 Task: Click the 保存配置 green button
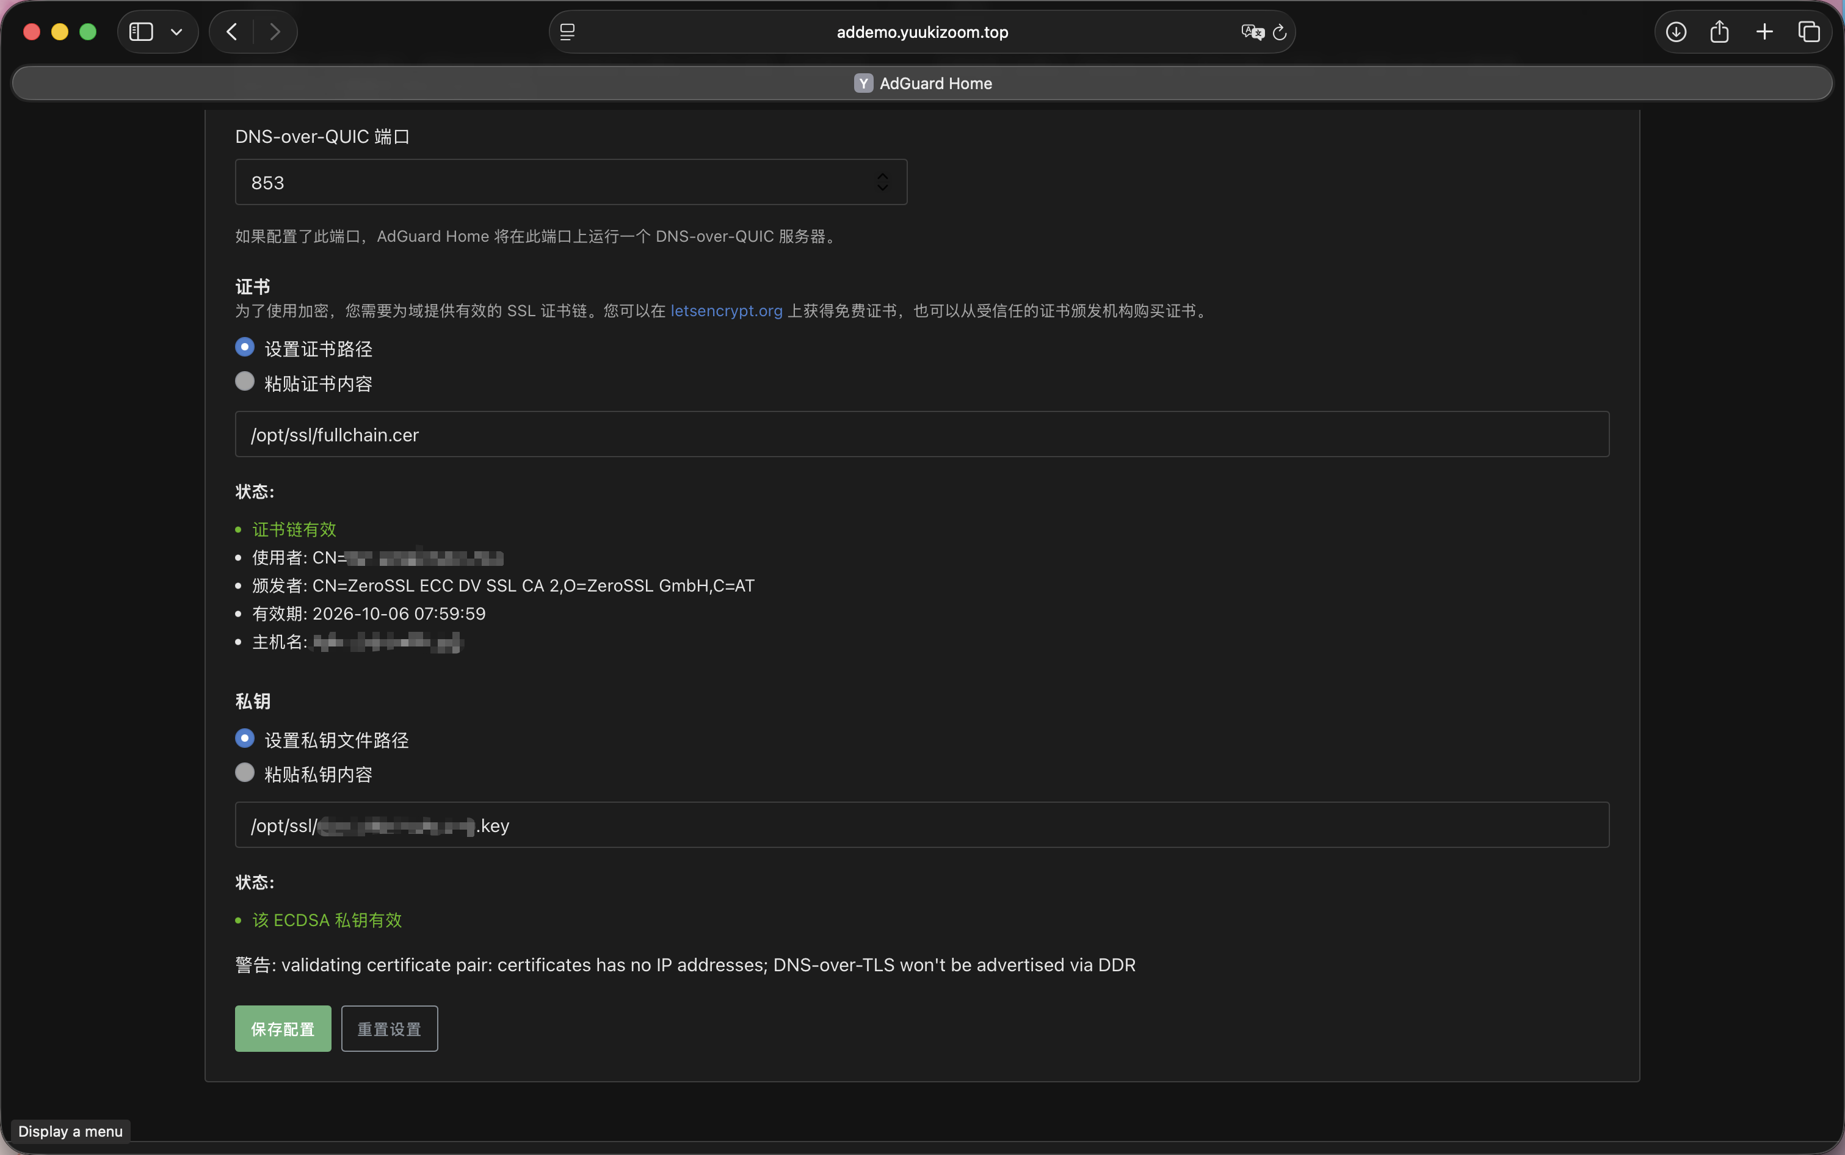283,1028
